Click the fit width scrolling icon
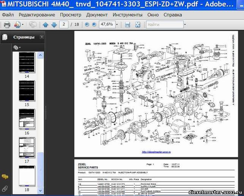Image resolution: width=244 pixels, height=196 pixels. click(x=128, y=25)
